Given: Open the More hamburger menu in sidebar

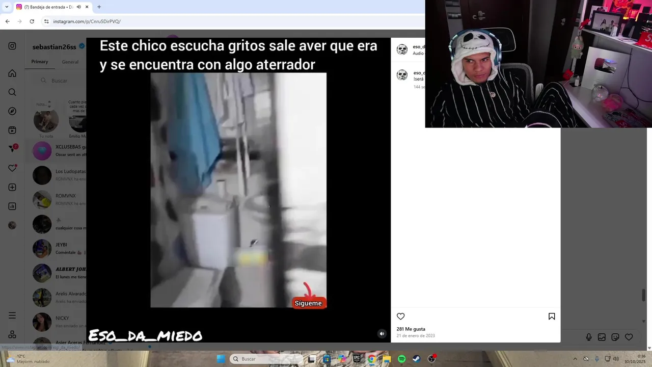Looking at the screenshot, I should (x=12, y=316).
